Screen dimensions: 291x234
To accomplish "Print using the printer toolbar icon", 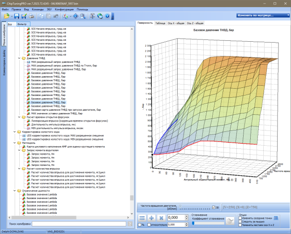I will [x=31, y=16].
